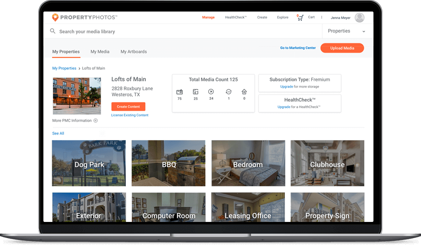Screen dimensions: 421x245
Task: Click the photo count icon showing 75
Action: (180, 92)
